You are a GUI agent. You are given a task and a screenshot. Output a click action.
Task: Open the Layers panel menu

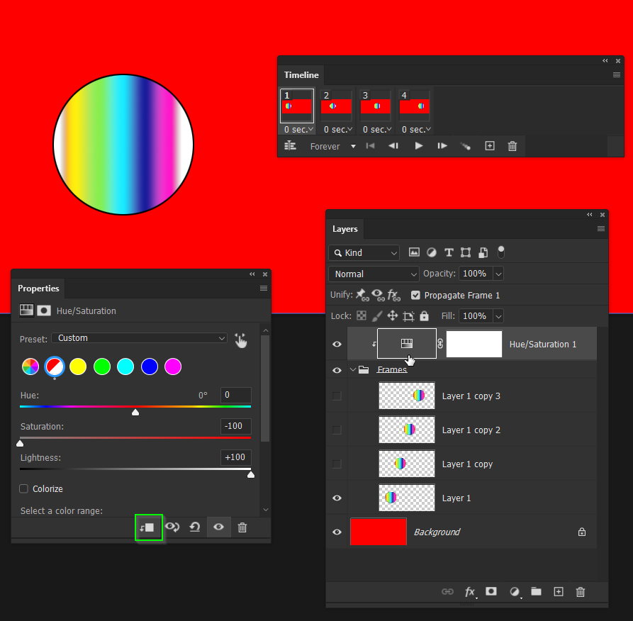pyautogui.click(x=601, y=229)
